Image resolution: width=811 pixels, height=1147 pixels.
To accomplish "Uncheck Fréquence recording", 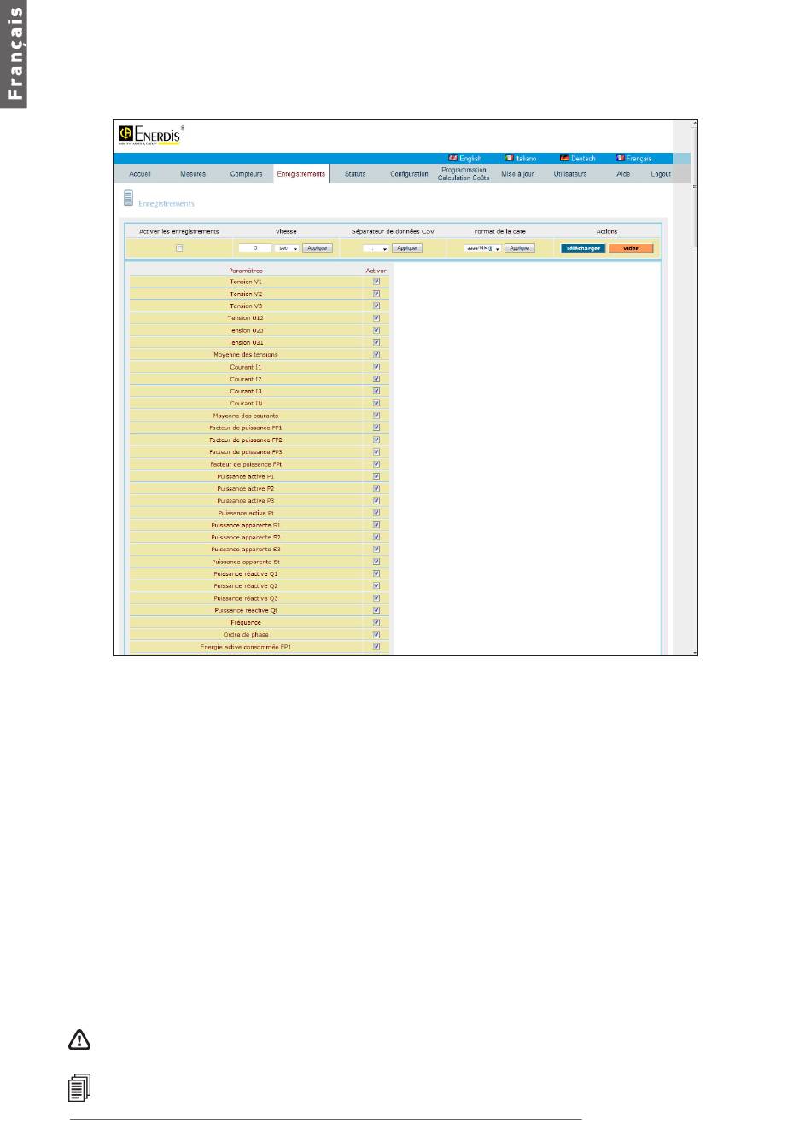I will pyautogui.click(x=376, y=622).
